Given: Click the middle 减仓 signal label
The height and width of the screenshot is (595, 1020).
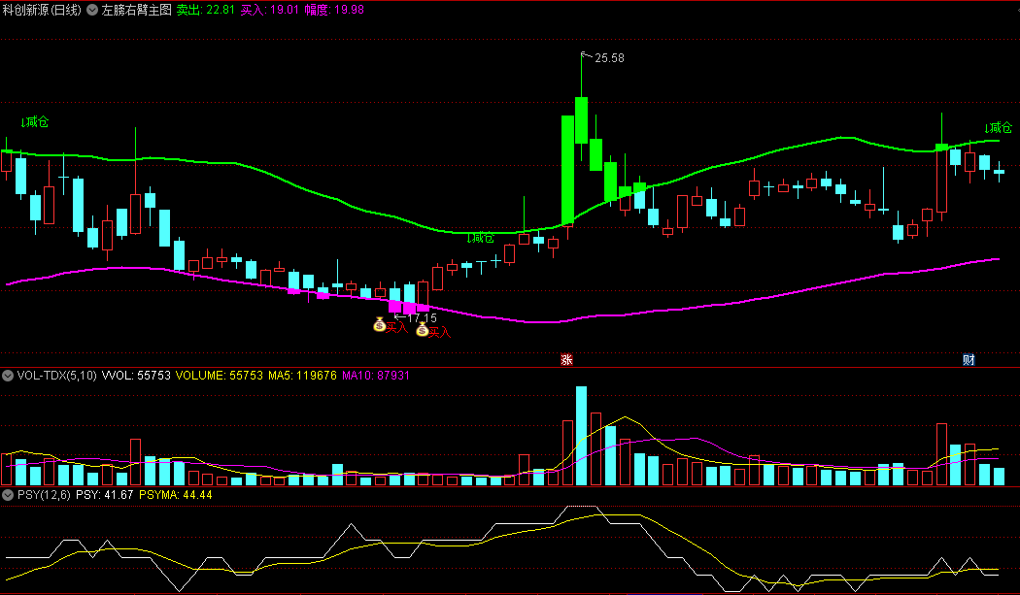Looking at the screenshot, I should click(481, 238).
